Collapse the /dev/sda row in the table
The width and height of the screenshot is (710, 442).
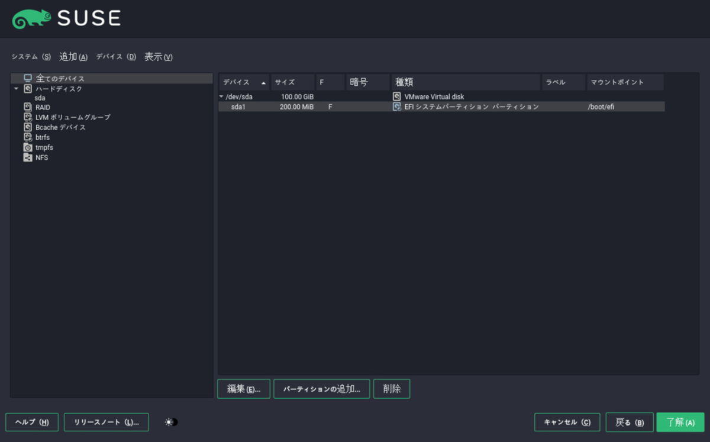tap(222, 96)
